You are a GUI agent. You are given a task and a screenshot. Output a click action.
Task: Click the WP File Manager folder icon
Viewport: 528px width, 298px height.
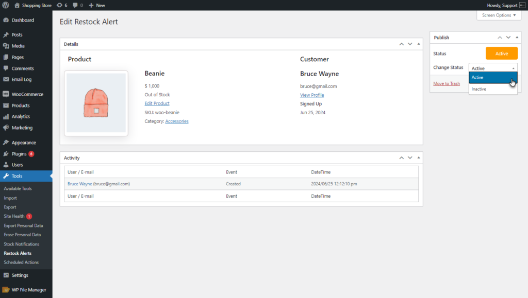(x=6, y=290)
